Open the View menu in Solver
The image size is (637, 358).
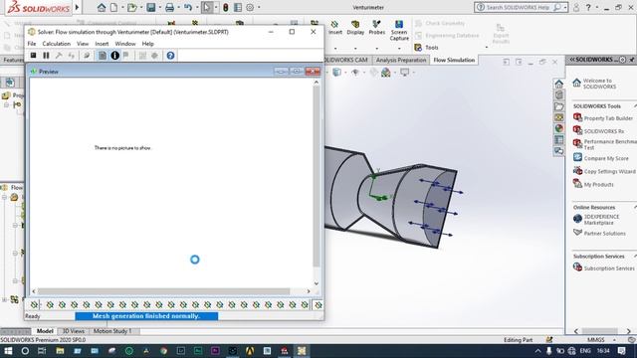pyautogui.click(x=83, y=44)
